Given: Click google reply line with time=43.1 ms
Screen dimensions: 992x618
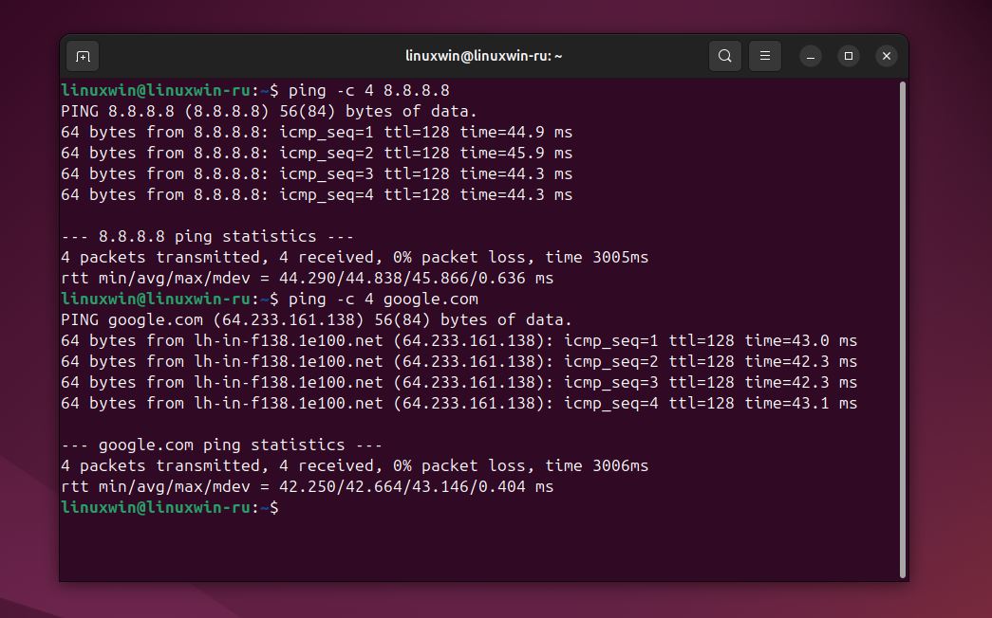Looking at the screenshot, I should [x=459, y=403].
